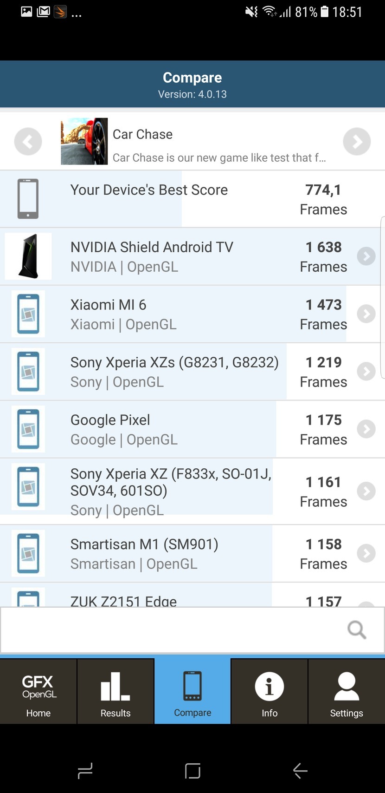This screenshot has height=793, width=385.
Task: Tap the Car Chase test thumbnail
Action: (84, 141)
